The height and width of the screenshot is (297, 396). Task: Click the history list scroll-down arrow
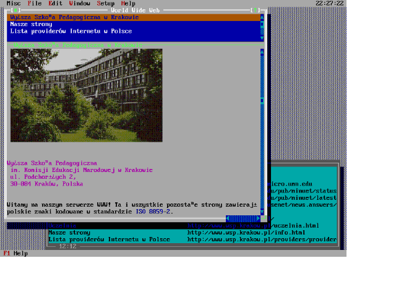[262, 38]
